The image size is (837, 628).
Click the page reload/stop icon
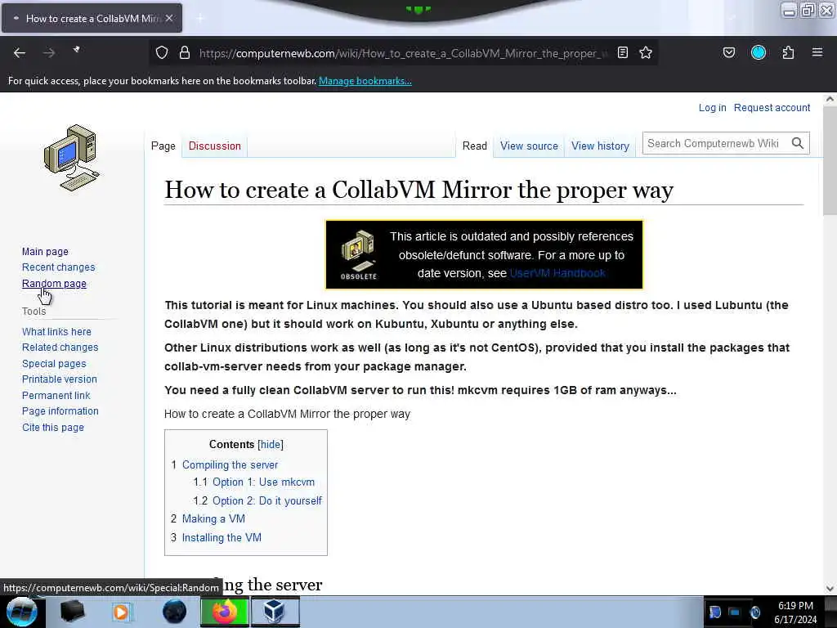[x=77, y=50]
